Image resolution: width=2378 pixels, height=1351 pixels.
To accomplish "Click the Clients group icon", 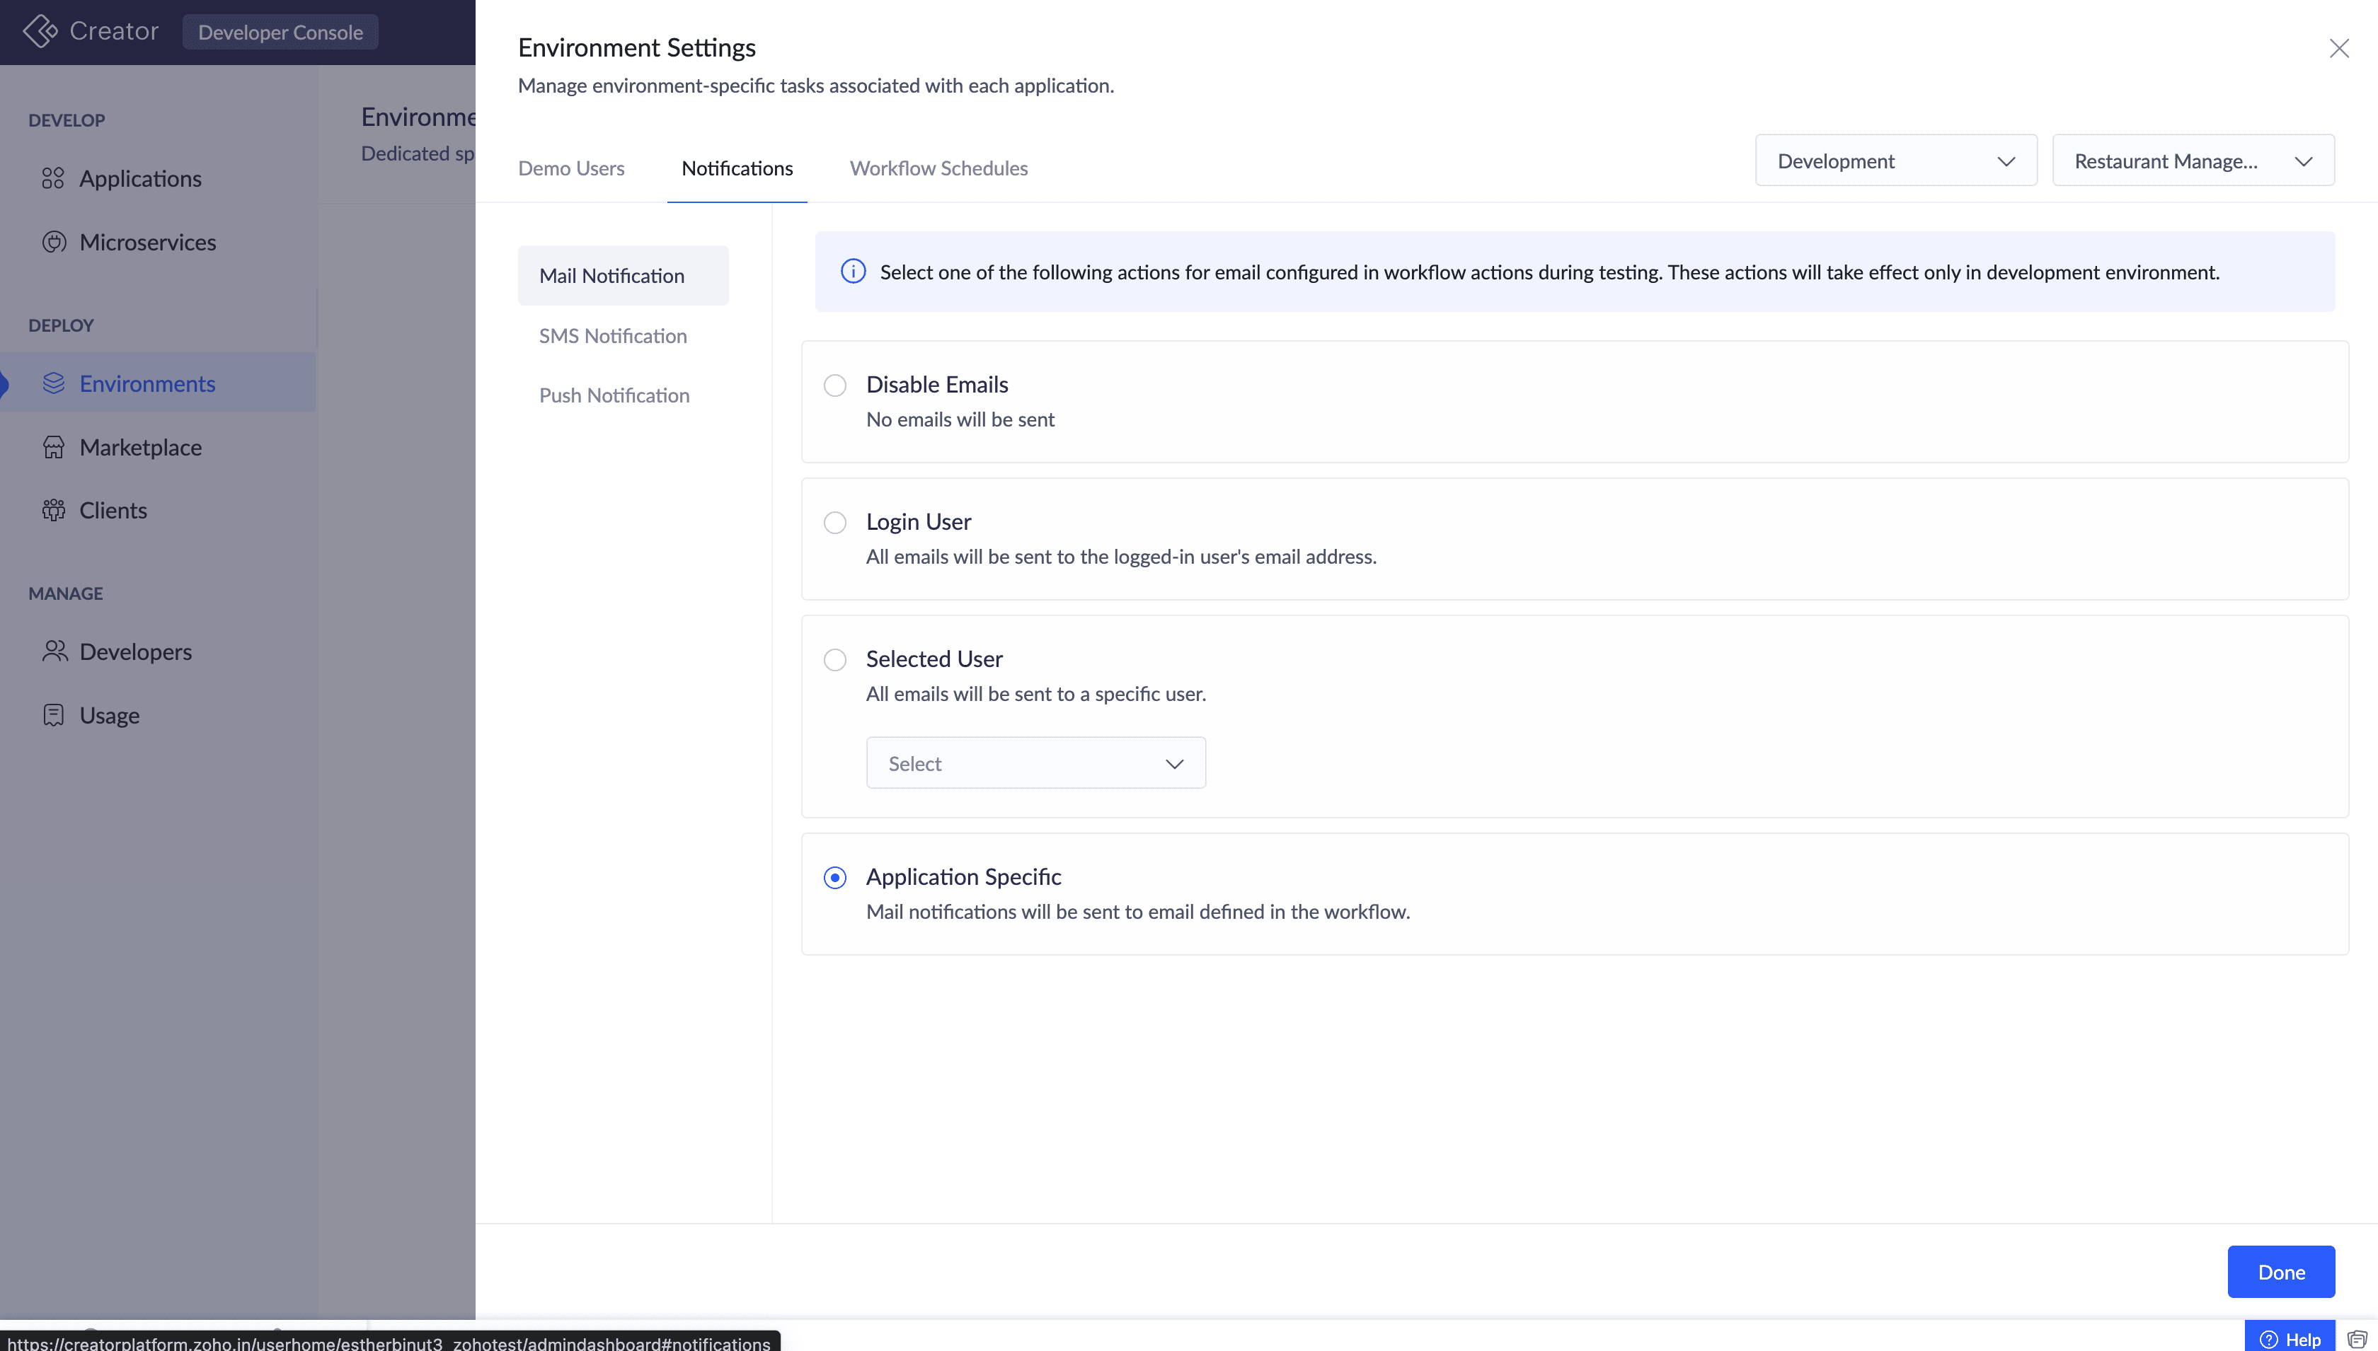I will tap(54, 510).
